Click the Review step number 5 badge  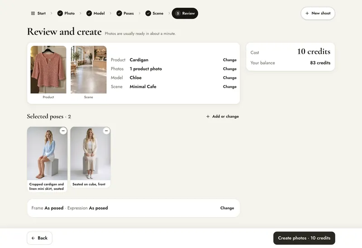pos(178,14)
